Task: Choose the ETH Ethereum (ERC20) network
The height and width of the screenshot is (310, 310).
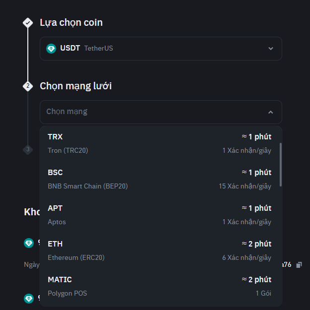Action: [x=159, y=250]
